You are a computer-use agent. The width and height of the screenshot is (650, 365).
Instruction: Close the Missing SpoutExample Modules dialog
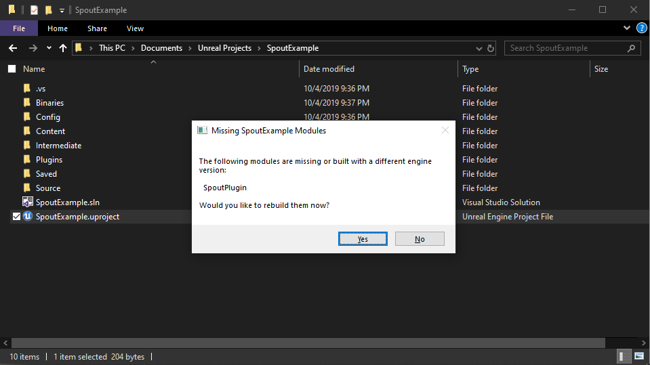coord(445,130)
